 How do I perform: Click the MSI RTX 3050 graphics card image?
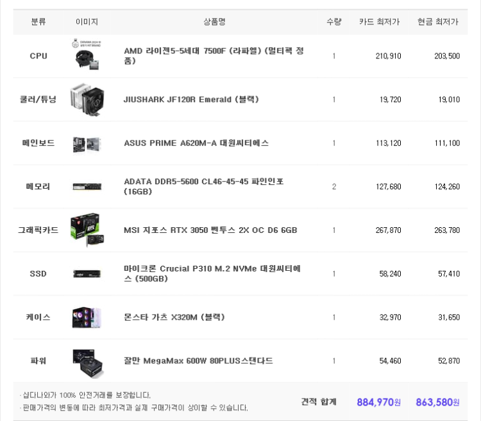point(87,230)
